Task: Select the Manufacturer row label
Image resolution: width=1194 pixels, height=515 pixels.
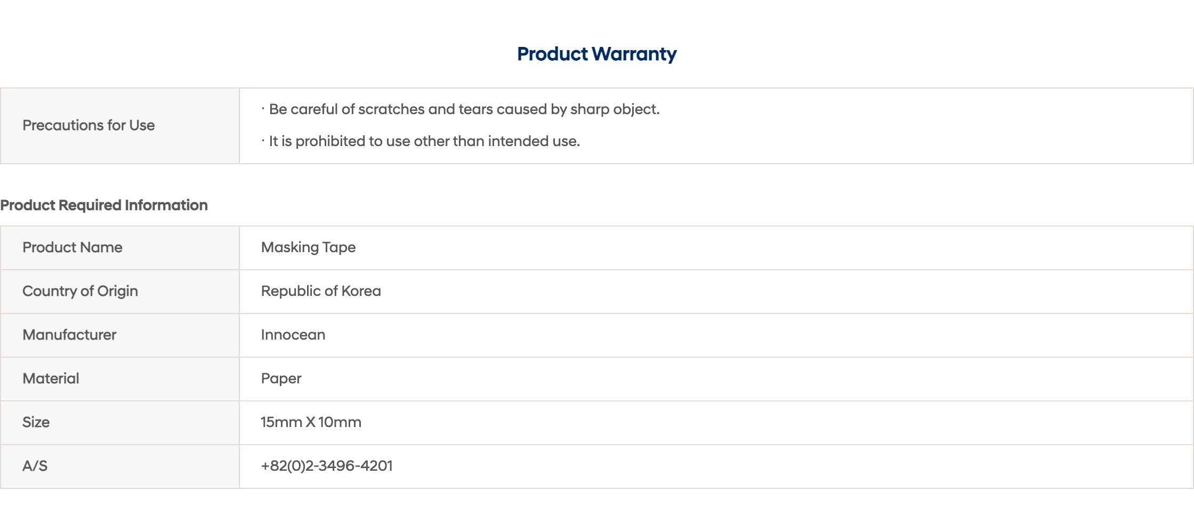Action: pyautogui.click(x=69, y=335)
